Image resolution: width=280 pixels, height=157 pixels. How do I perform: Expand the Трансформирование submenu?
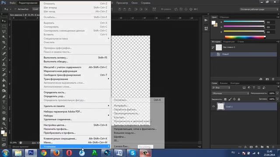[x=76, y=79]
